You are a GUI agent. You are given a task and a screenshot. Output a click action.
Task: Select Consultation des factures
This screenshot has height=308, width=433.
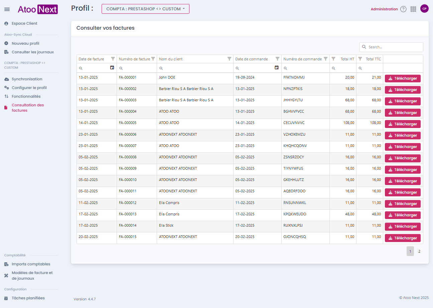(x=28, y=108)
